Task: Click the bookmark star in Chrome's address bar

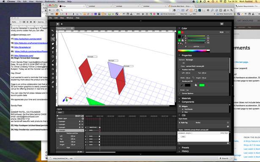Action: point(170,10)
